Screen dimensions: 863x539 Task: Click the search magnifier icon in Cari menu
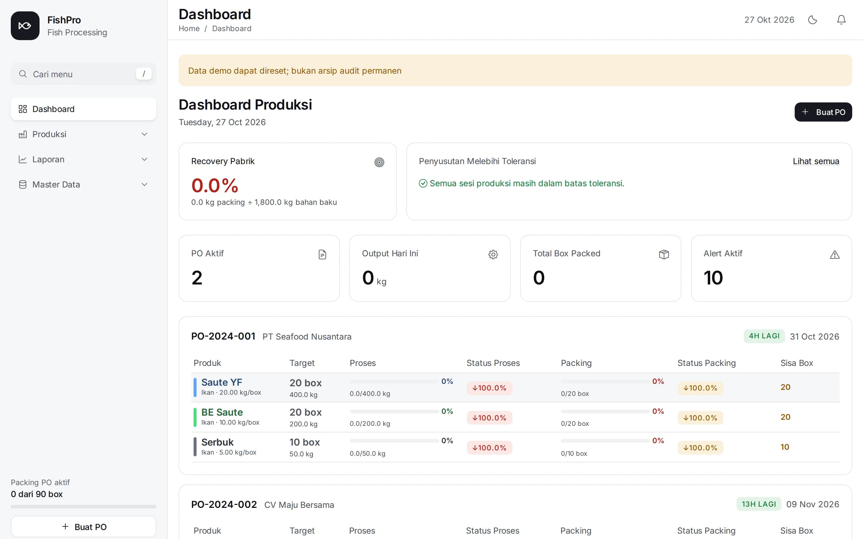[23, 74]
